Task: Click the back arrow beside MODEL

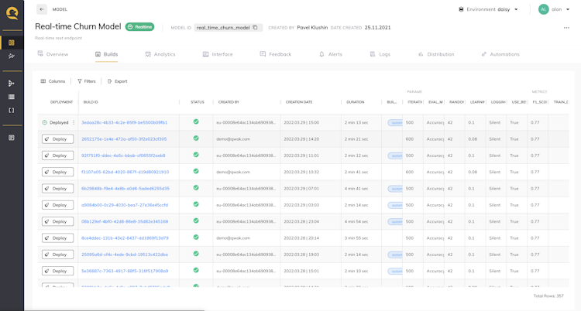Action: point(42,9)
